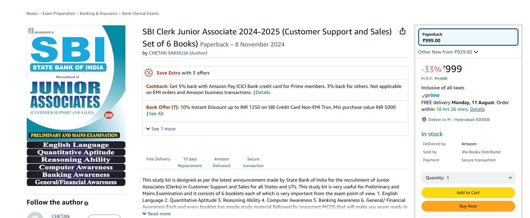Image resolution: width=530 pixels, height=218 pixels.
Task: Click the Prime logo in buy box
Action: point(430,95)
